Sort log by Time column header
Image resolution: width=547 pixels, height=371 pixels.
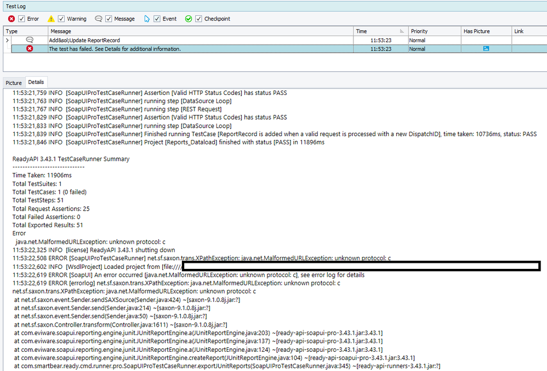(378, 31)
